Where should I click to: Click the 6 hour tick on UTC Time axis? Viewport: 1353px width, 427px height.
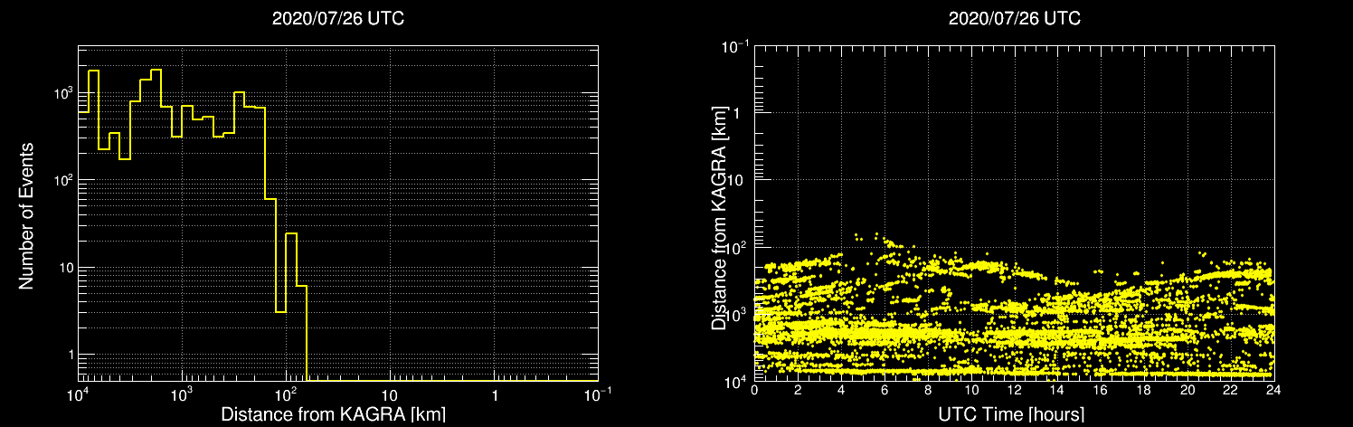(885, 390)
